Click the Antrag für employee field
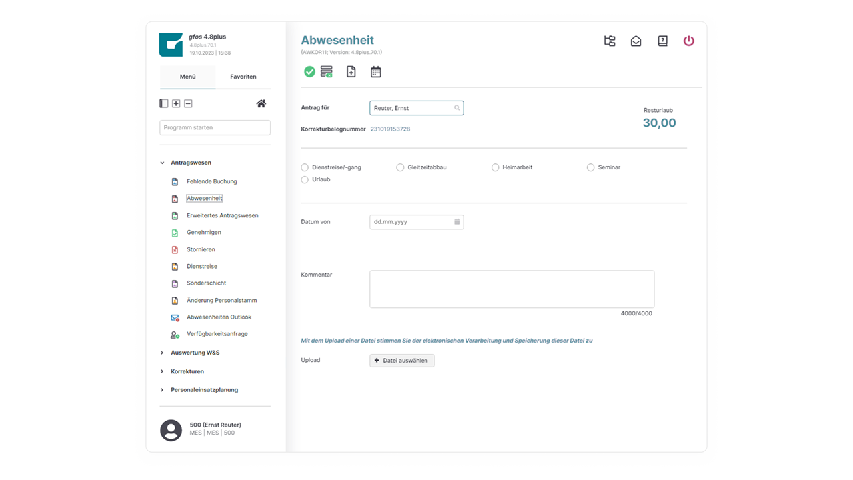 pyautogui.click(x=417, y=108)
